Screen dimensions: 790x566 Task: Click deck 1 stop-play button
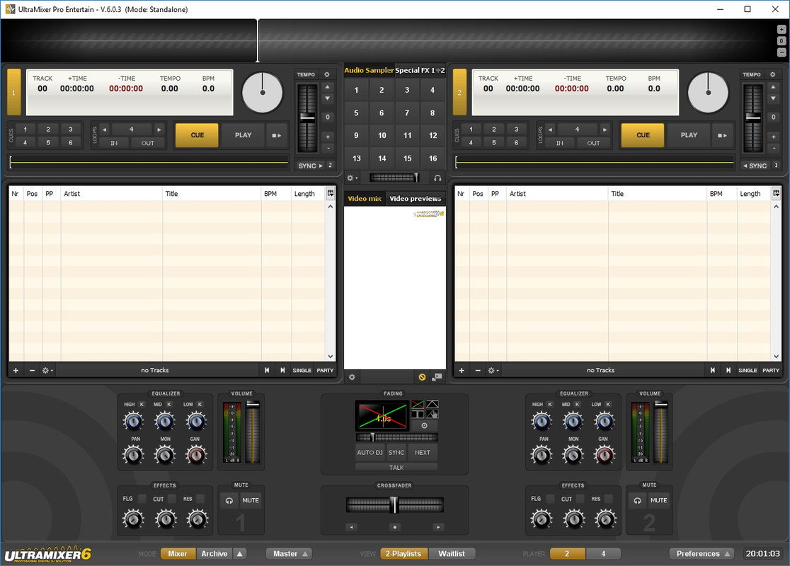(x=277, y=135)
